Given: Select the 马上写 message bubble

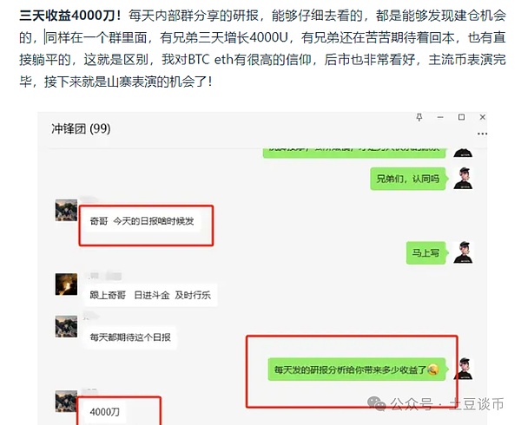Looking at the screenshot, I should click(x=426, y=252).
